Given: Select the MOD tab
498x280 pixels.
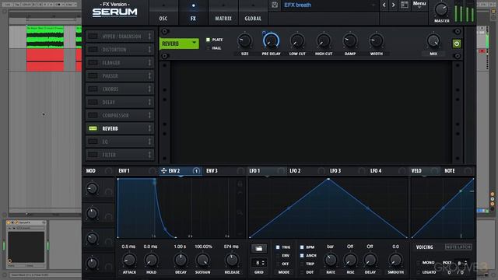Looking at the screenshot, I should coord(90,171).
